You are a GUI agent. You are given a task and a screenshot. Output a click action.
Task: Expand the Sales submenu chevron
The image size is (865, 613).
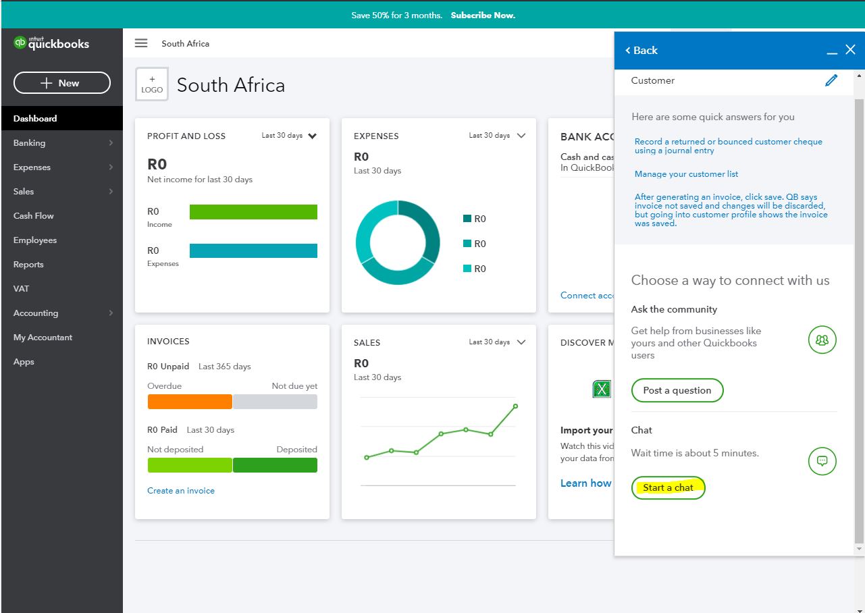111,192
